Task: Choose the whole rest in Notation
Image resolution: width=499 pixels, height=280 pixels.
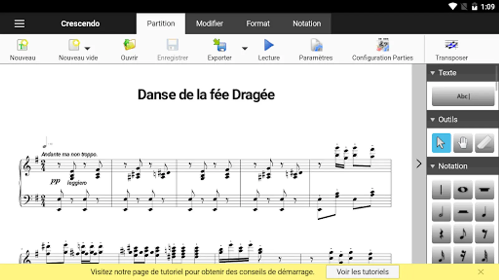Action: pos(484,189)
